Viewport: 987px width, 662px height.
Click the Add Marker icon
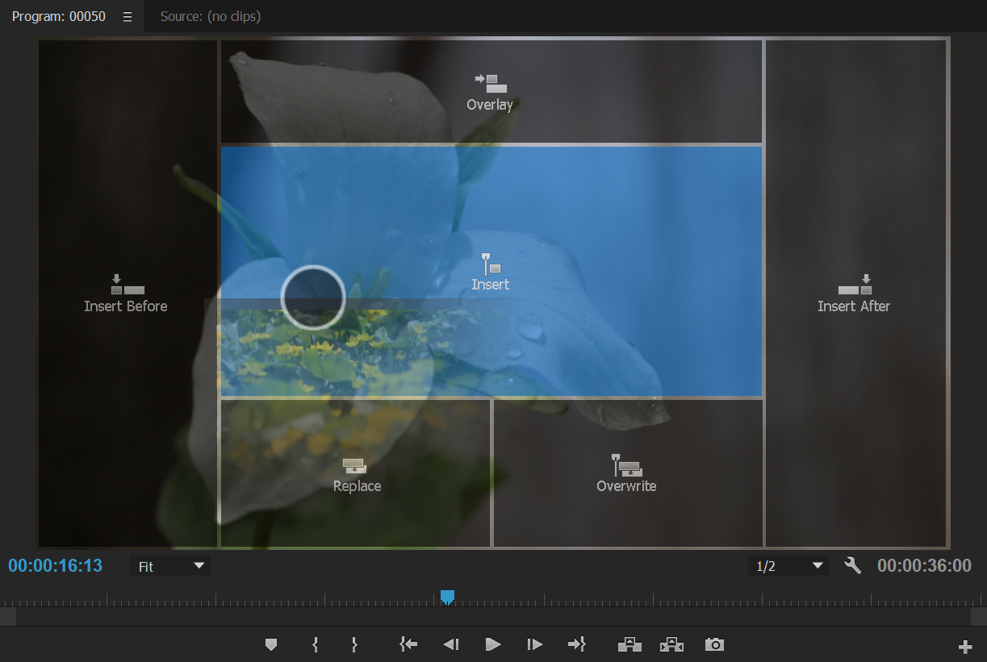[270, 644]
